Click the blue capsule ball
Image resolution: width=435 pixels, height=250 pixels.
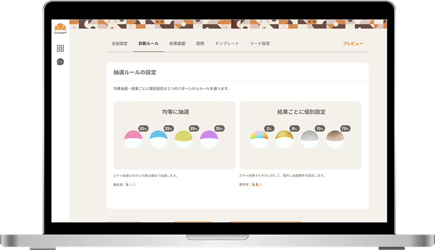(158, 139)
